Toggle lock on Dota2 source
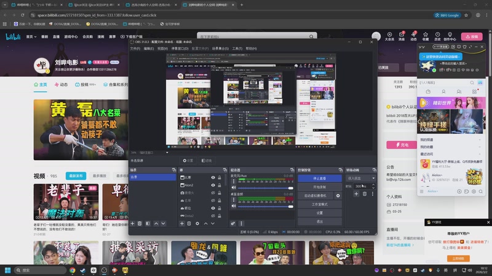 [x=220, y=216]
